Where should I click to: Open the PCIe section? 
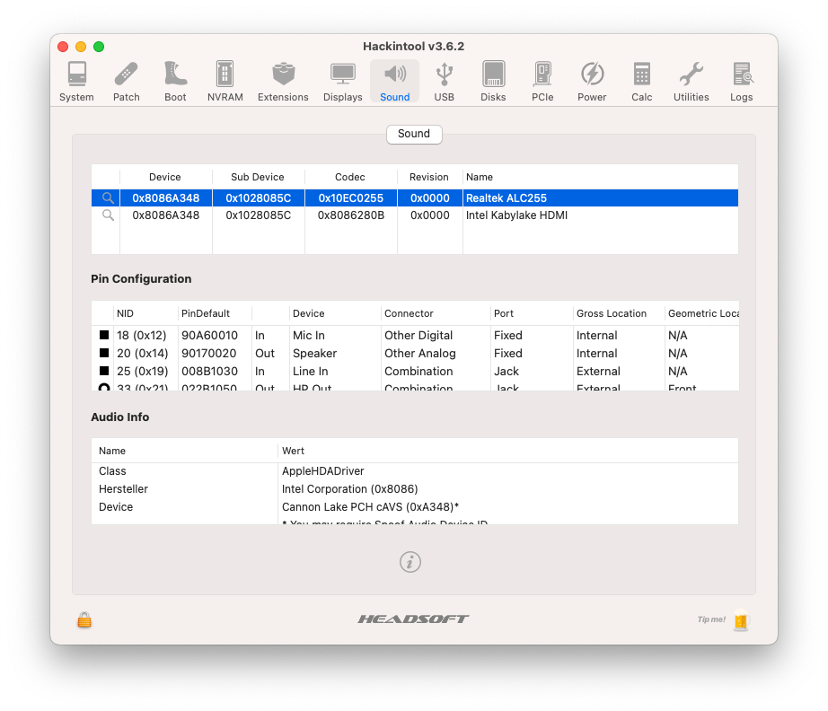[x=542, y=82]
